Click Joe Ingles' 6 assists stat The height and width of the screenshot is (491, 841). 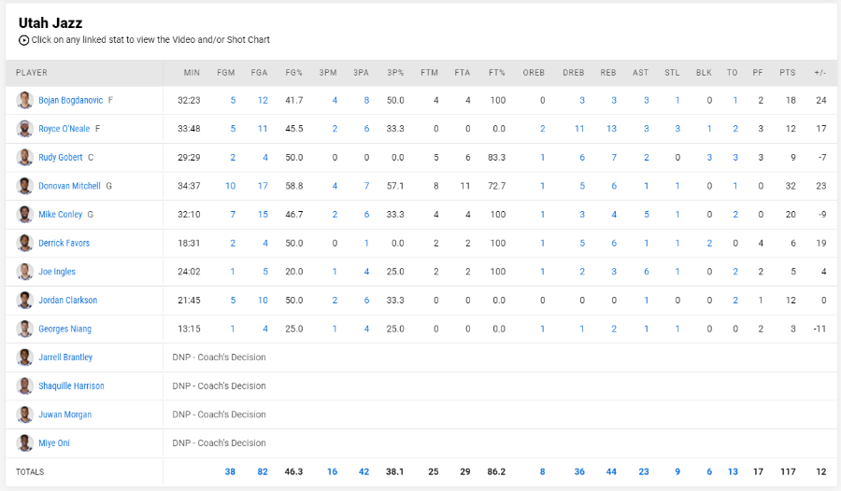click(x=647, y=272)
